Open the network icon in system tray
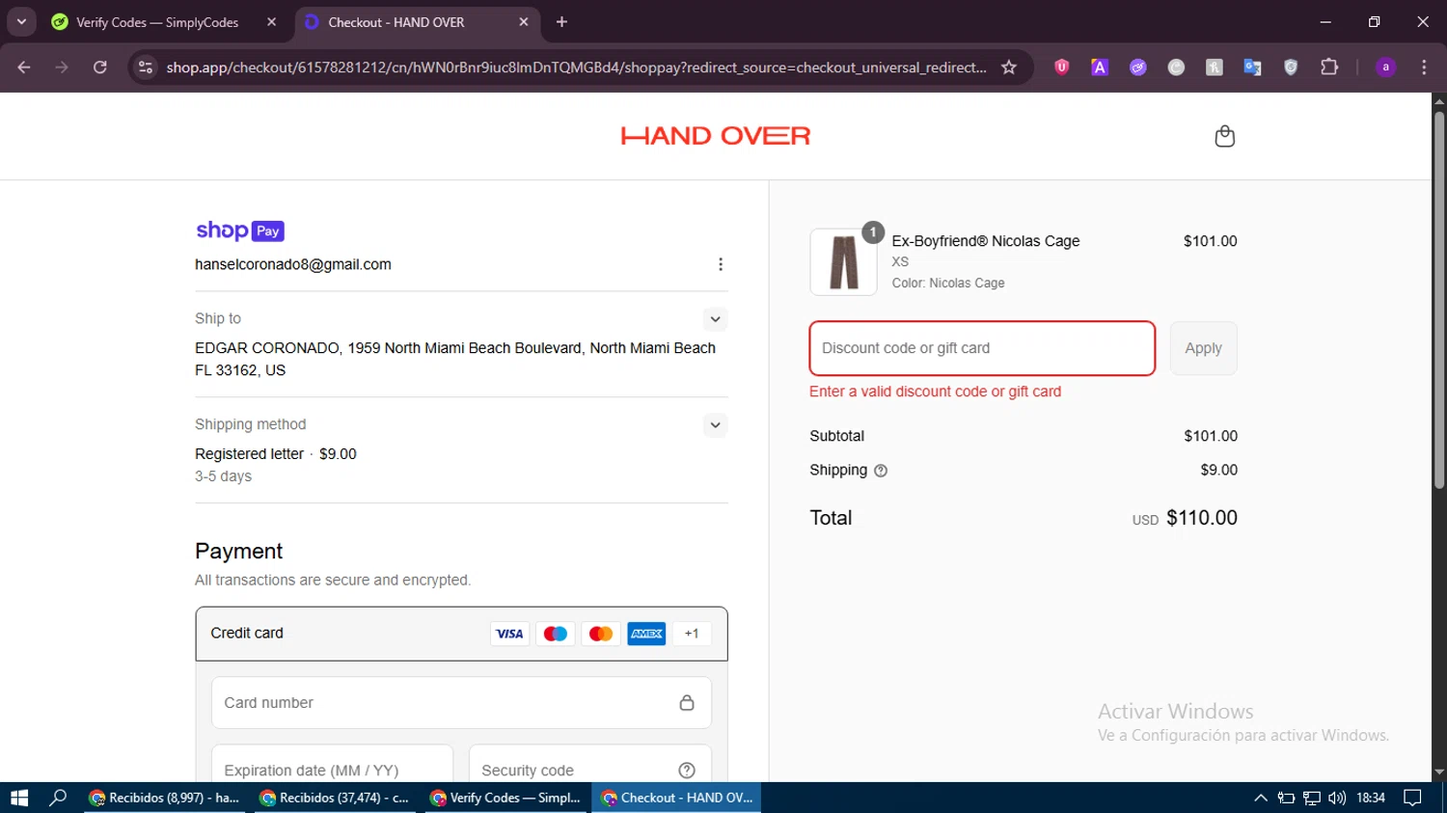Viewport: 1447px width, 813px height. [x=1312, y=798]
